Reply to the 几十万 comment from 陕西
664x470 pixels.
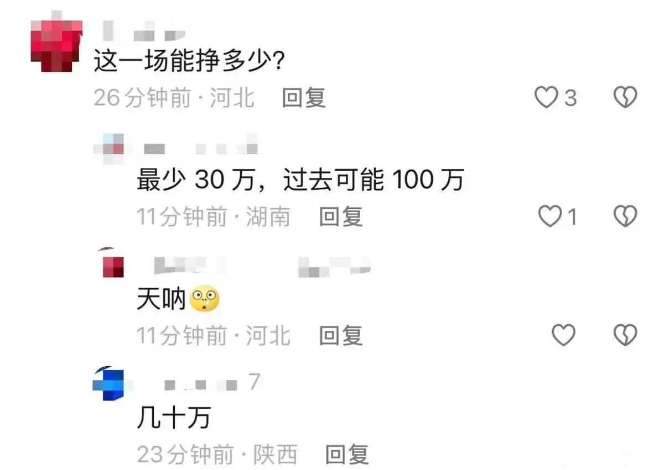pos(347,455)
